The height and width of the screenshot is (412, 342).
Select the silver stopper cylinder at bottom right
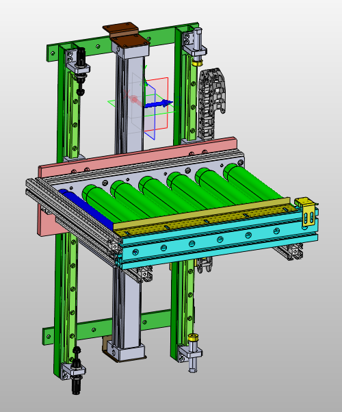tap(193, 353)
